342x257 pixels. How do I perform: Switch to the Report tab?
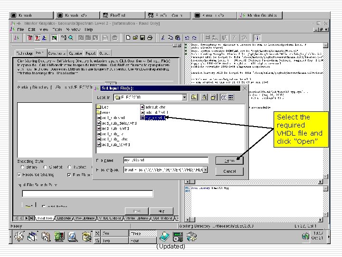tap(91, 53)
